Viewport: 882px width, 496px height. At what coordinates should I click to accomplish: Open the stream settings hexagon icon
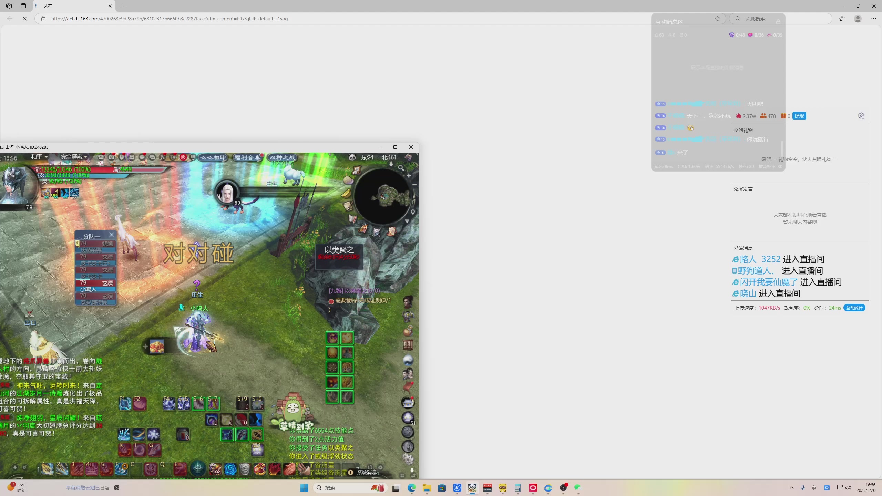click(x=861, y=116)
